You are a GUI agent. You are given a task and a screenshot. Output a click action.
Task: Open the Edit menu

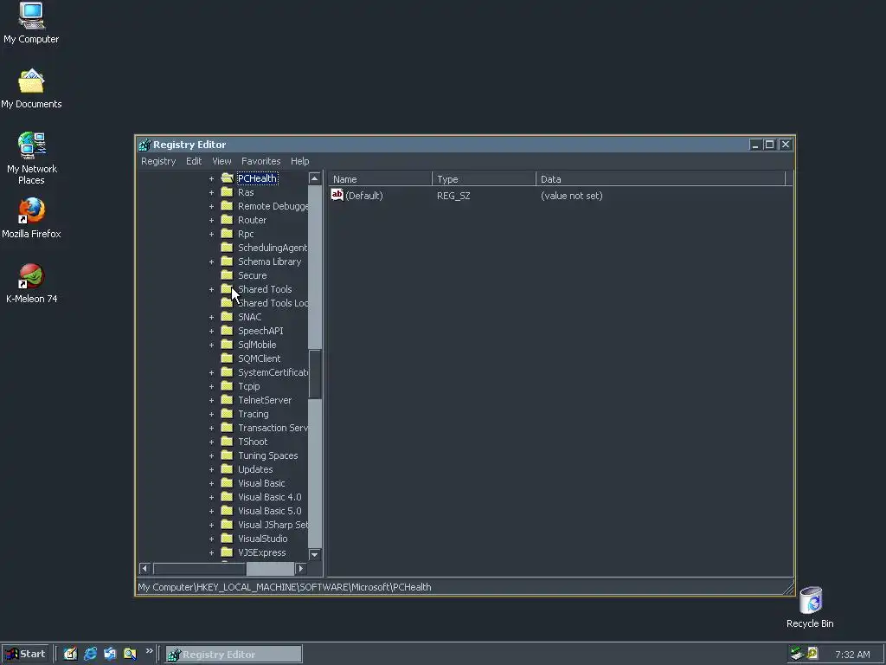194,161
